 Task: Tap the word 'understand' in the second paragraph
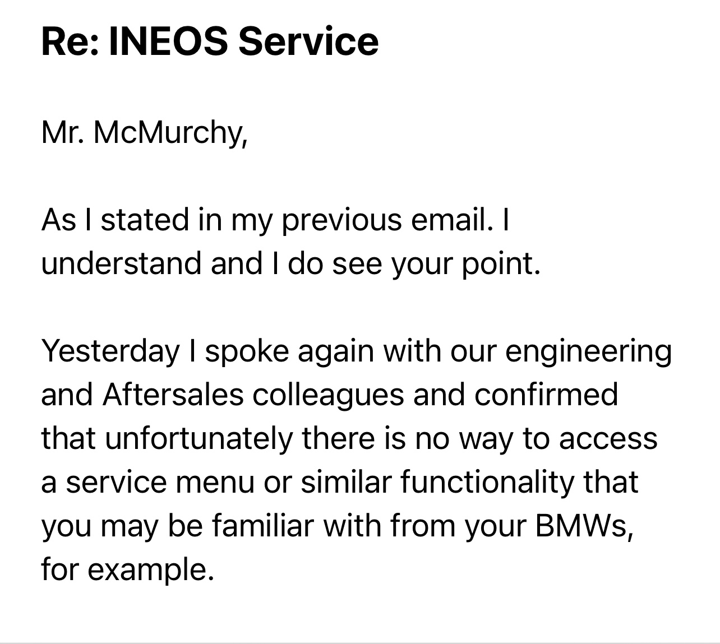coord(122,263)
